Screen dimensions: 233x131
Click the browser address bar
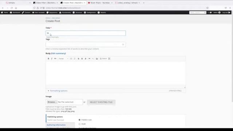click(x=121, y=8)
